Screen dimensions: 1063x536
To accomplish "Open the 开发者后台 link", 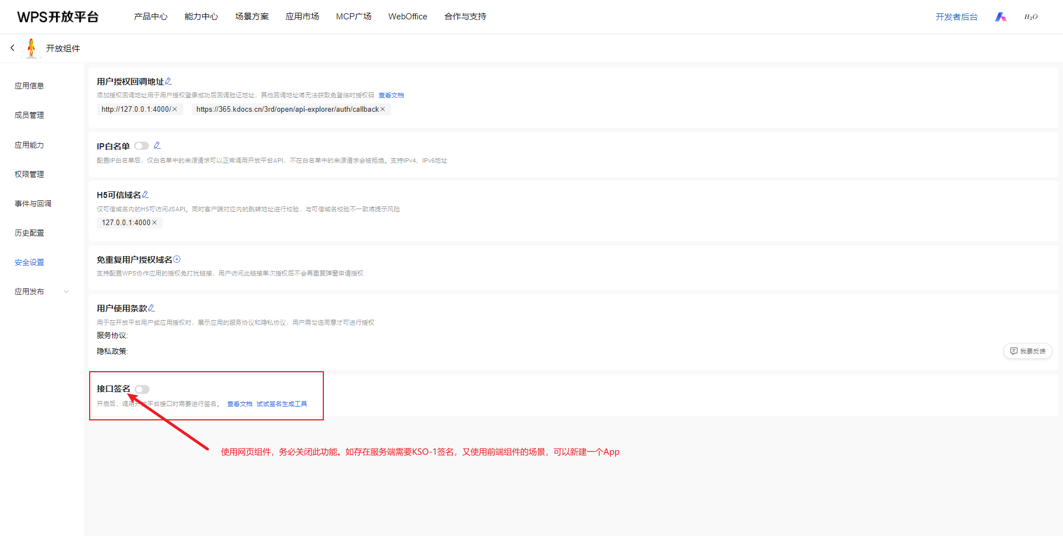I will pyautogui.click(x=956, y=17).
